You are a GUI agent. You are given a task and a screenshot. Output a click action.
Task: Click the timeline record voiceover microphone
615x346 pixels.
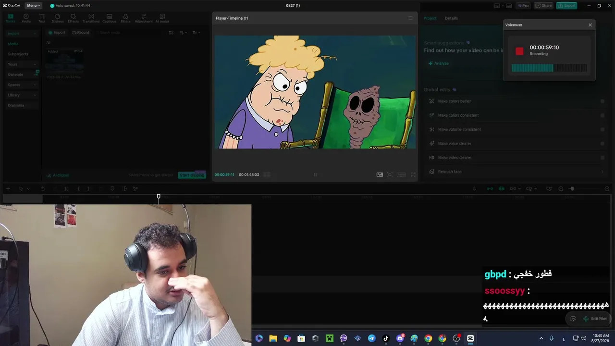coord(474,189)
